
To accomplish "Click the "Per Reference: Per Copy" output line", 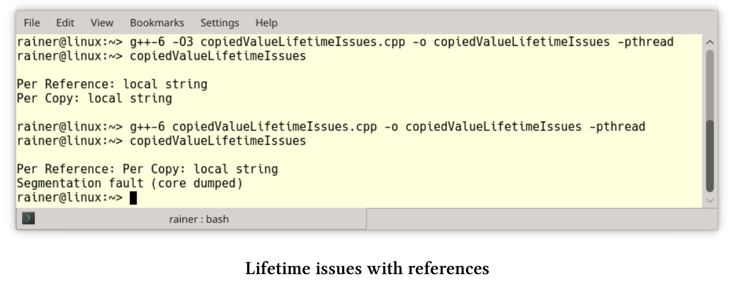I will 147,169.
